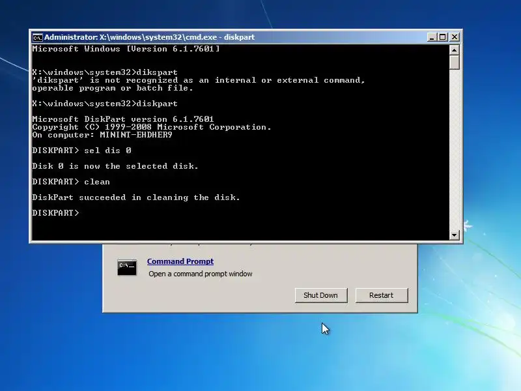Open the Command Prompt link
The image size is (521, 391).
pyautogui.click(x=180, y=261)
